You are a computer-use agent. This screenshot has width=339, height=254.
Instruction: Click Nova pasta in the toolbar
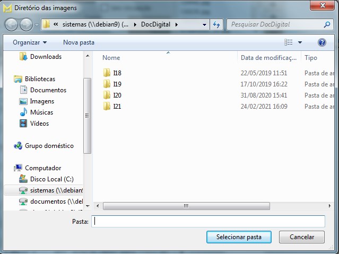tap(79, 42)
